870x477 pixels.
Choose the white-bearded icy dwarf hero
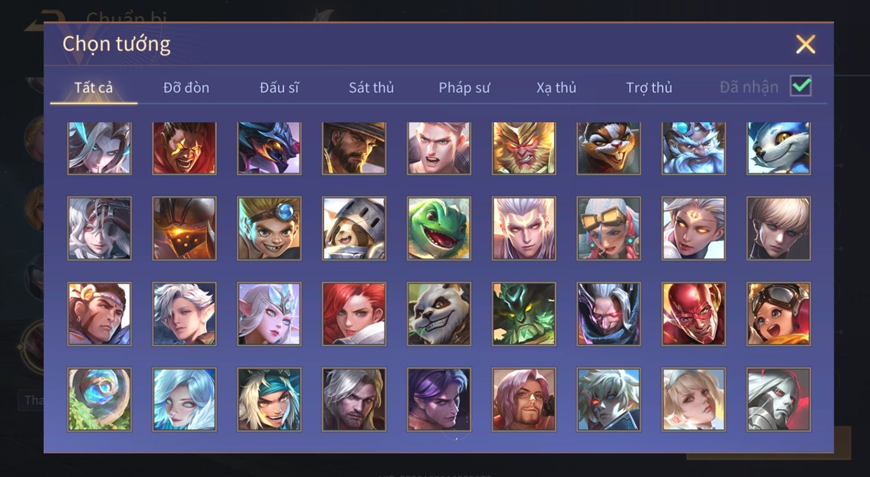coord(694,148)
